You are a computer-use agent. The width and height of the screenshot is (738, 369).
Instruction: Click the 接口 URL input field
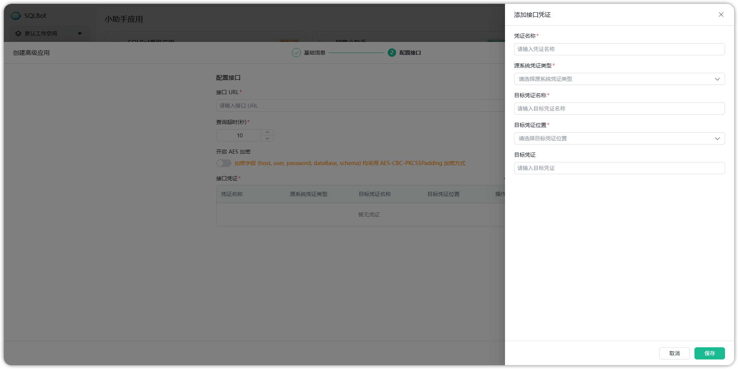coord(359,106)
